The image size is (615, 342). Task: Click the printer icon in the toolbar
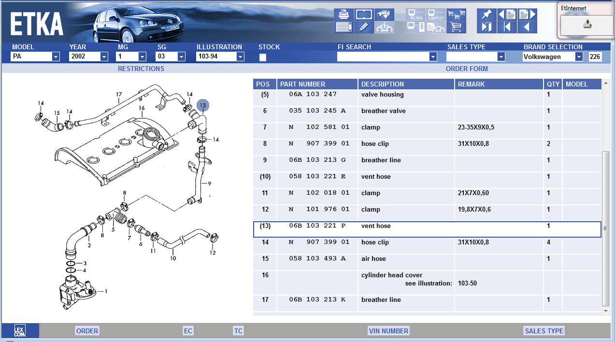[343, 14]
